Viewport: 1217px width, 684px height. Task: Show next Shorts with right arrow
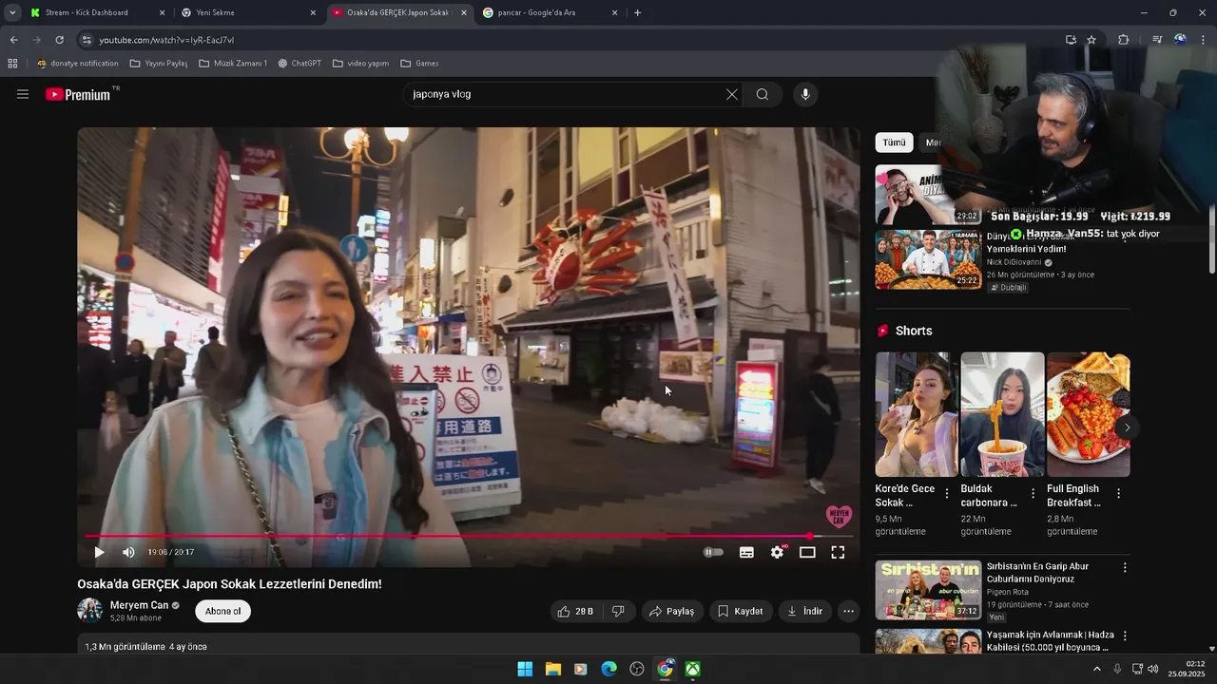tap(1127, 427)
